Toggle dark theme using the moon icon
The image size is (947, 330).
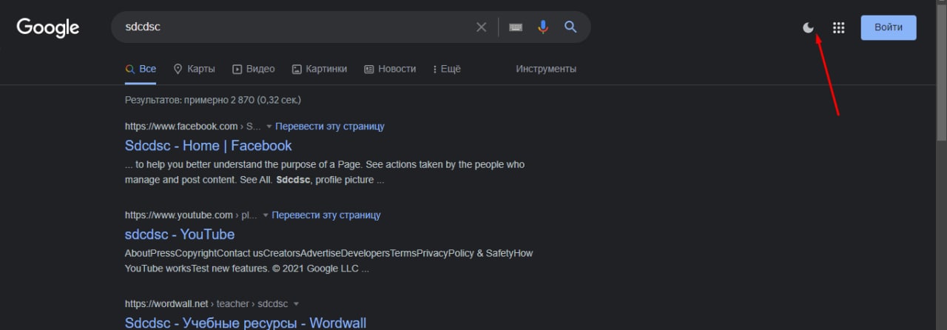[x=809, y=28]
